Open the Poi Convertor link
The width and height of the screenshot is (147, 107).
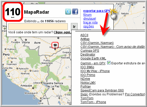(x=135, y=94)
